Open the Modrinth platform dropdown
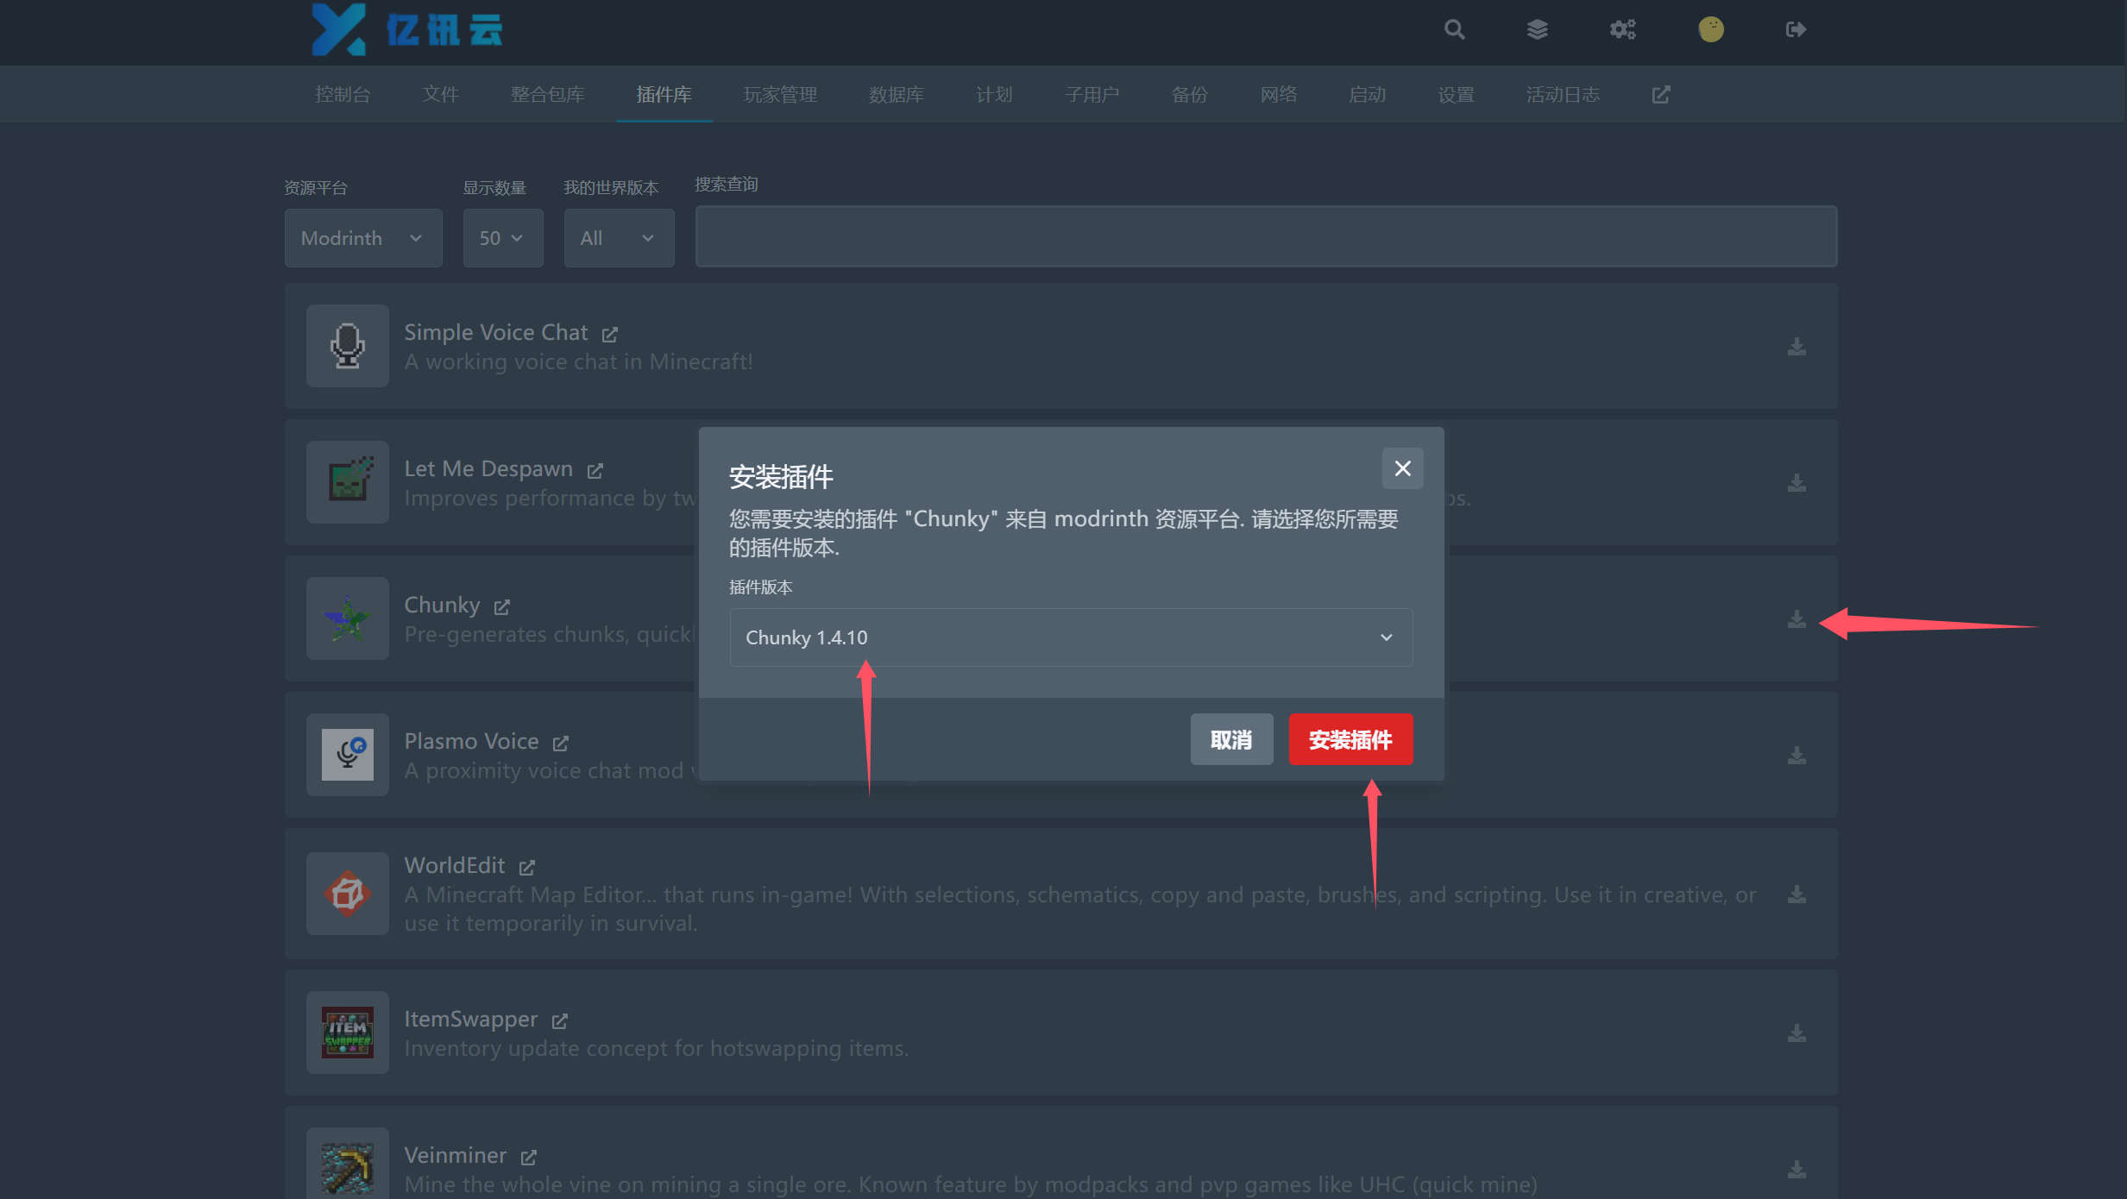The height and width of the screenshot is (1199, 2127). (363, 238)
